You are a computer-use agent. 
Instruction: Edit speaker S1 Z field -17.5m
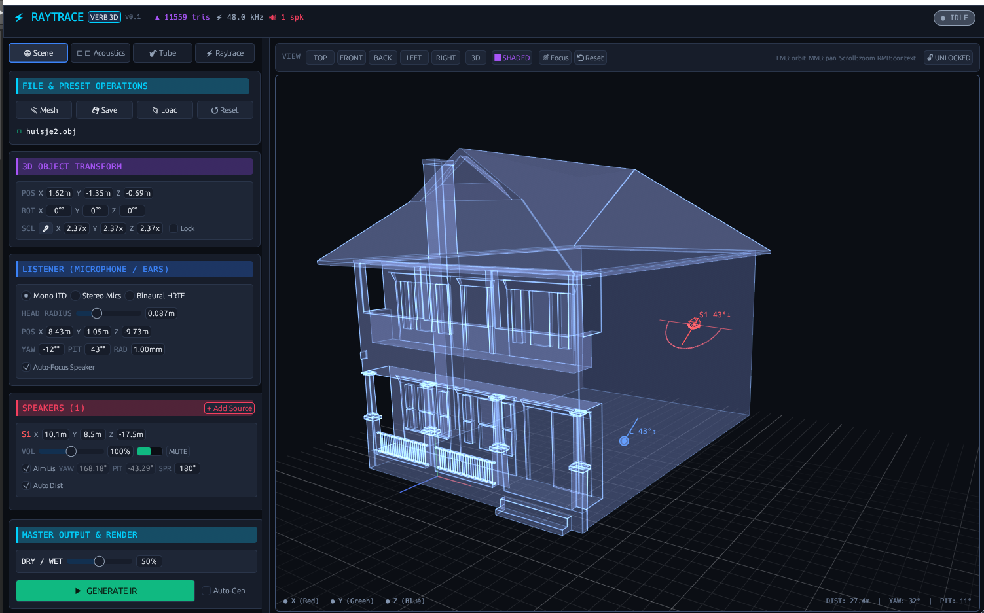131,434
